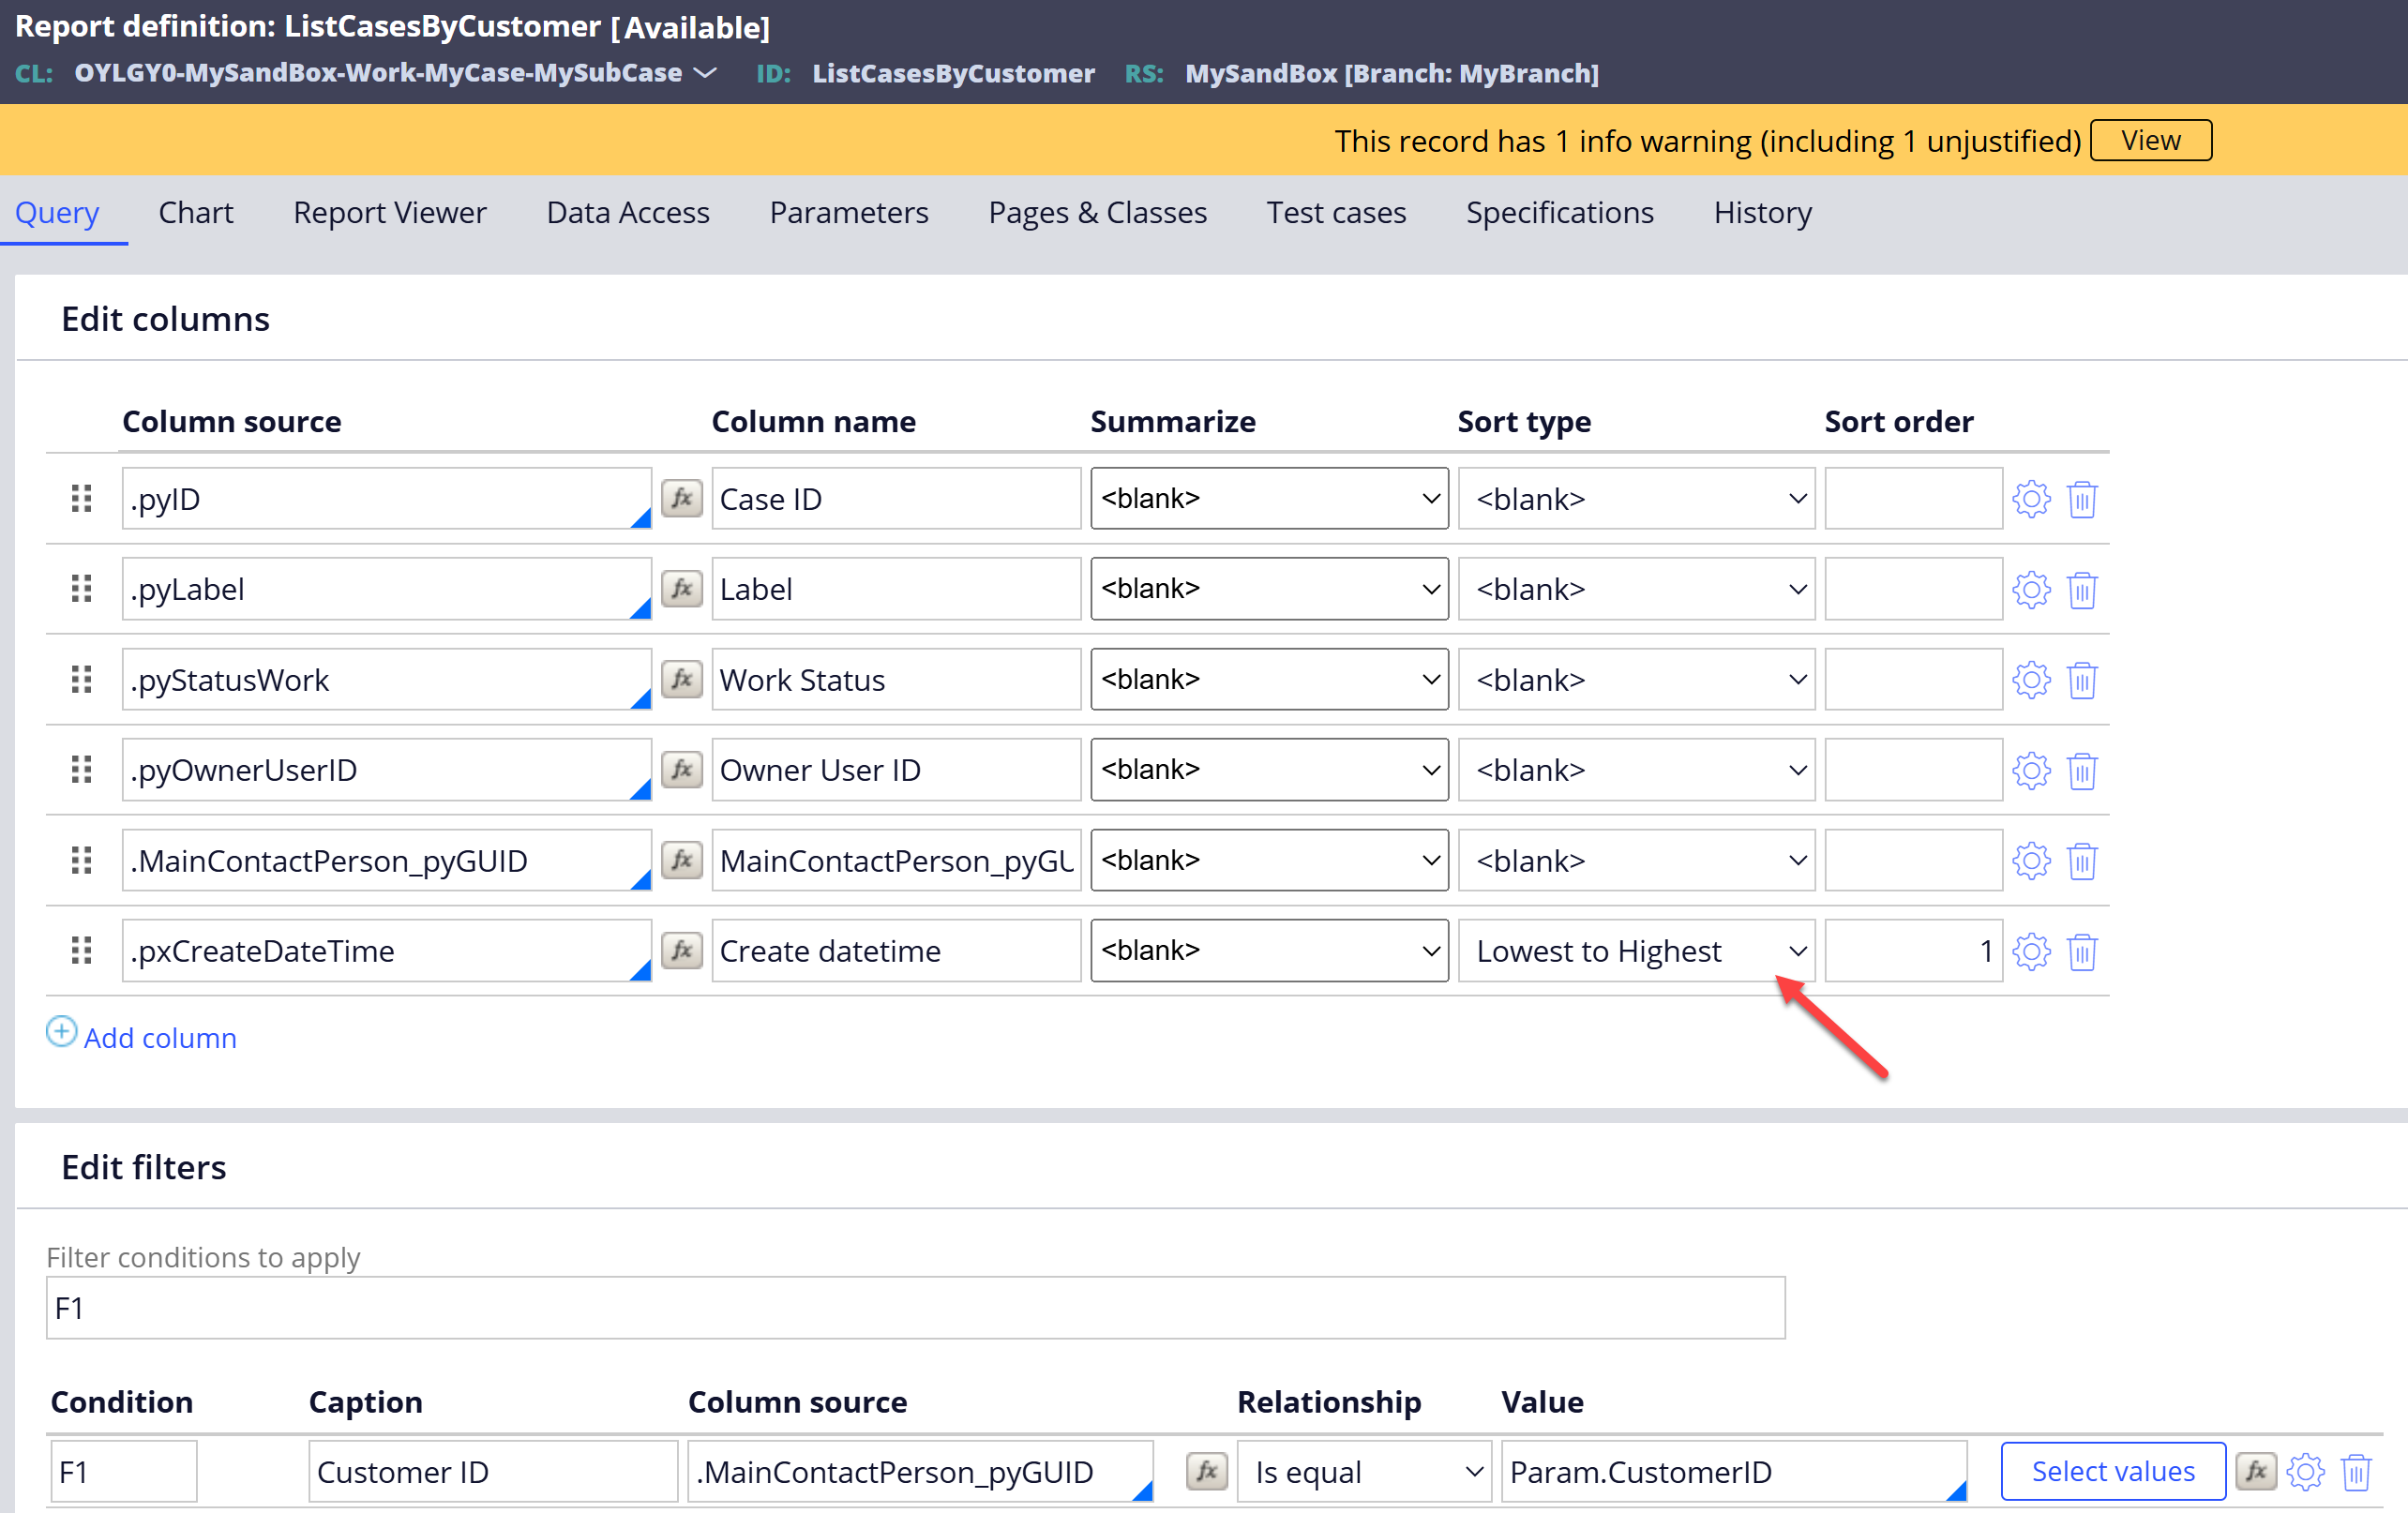Open Summarize dropdown for Create datetime

(1269, 950)
